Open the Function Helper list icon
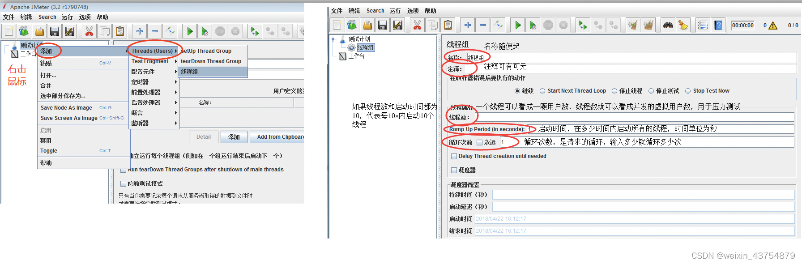The width and height of the screenshot is (802, 264). [x=703, y=25]
